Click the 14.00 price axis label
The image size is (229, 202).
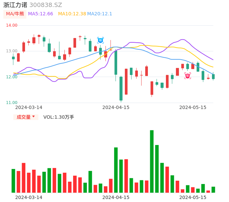click(x=12, y=25)
